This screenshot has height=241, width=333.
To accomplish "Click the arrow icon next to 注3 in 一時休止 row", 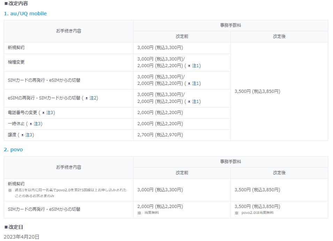I will pos(31,123).
